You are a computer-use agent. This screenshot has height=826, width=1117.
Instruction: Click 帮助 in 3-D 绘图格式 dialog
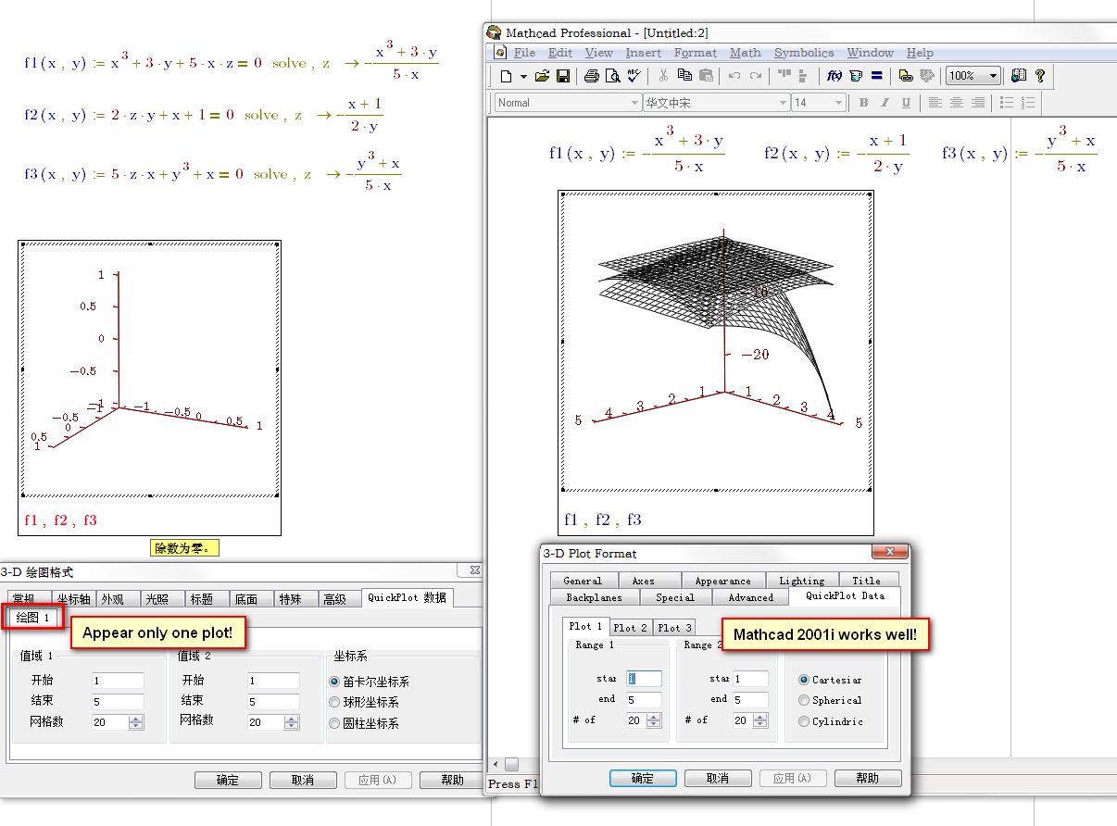pyautogui.click(x=453, y=781)
